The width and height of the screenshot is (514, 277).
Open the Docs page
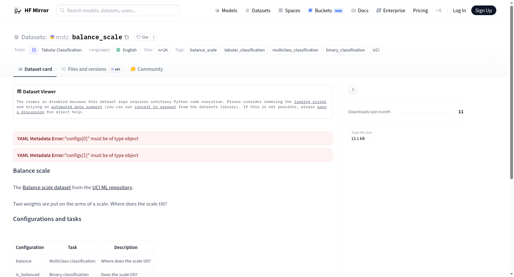pyautogui.click(x=359, y=10)
